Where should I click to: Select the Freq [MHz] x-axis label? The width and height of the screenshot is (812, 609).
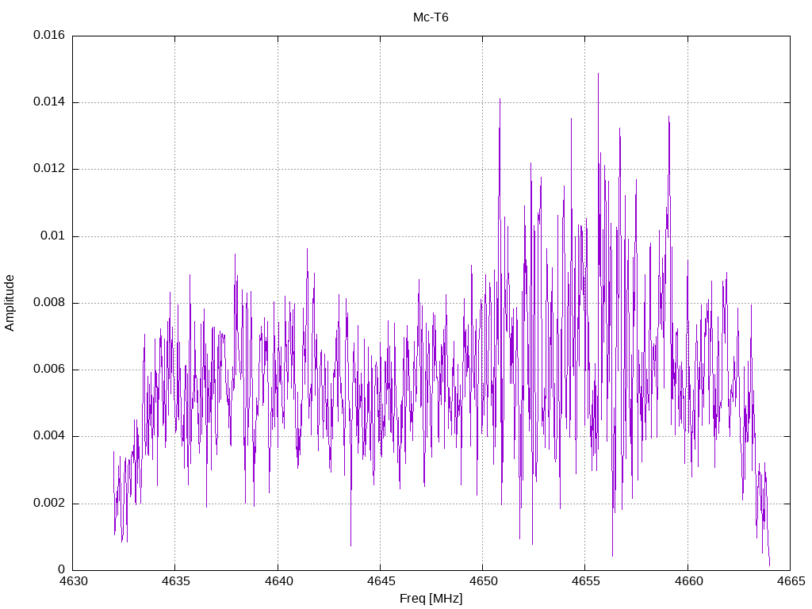pyautogui.click(x=431, y=598)
